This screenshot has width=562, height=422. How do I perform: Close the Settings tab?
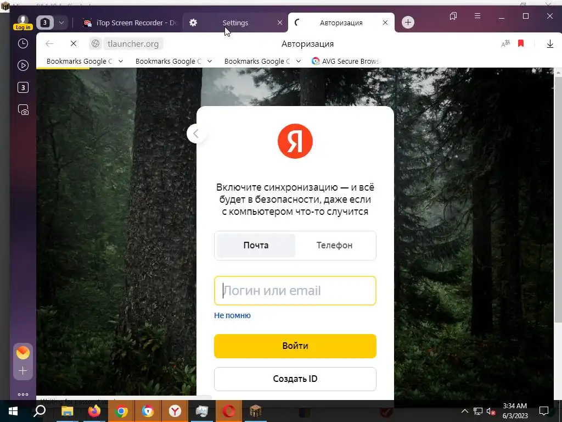click(x=280, y=23)
